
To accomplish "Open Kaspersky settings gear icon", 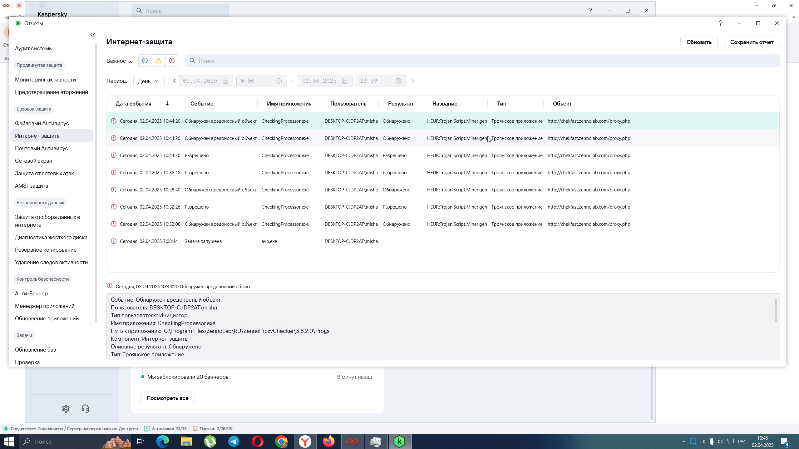I will pos(66,409).
